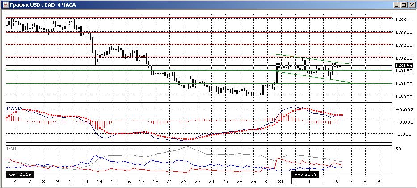Click the 1.3250 price axis label
This screenshot has width=417, height=188.
pos(404,45)
